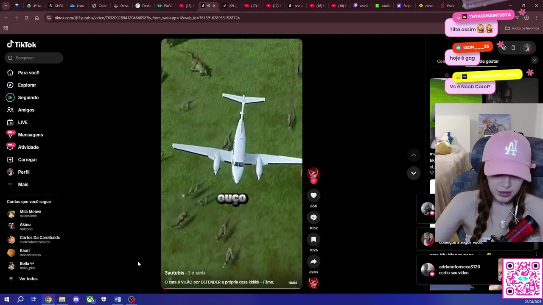Follow creator via plus badge on avatar

[x=313, y=181]
